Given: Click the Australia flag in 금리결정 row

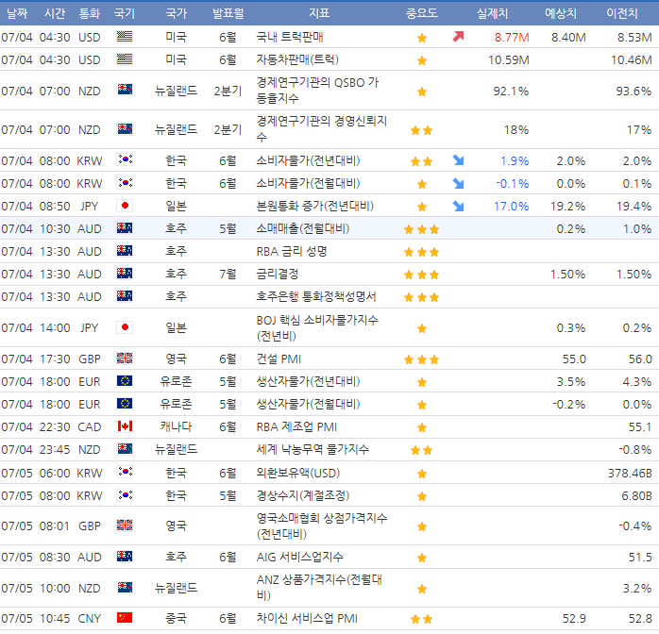Looking at the screenshot, I should [125, 274].
